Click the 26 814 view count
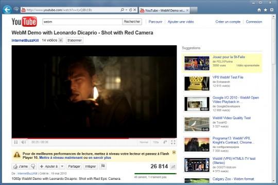 coord(159,166)
